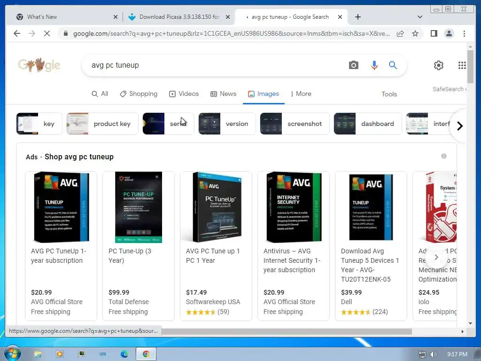Open the Windows Start menu
The height and width of the screenshot is (361, 481).
coord(12,354)
